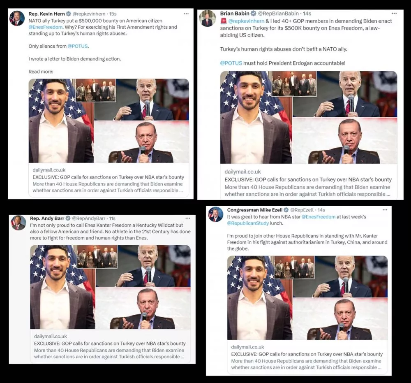Viewport: 411px width, 383px height.
Task: Open the @RepublicanStudy mention in Ezell's tweet
Action: pos(248,223)
